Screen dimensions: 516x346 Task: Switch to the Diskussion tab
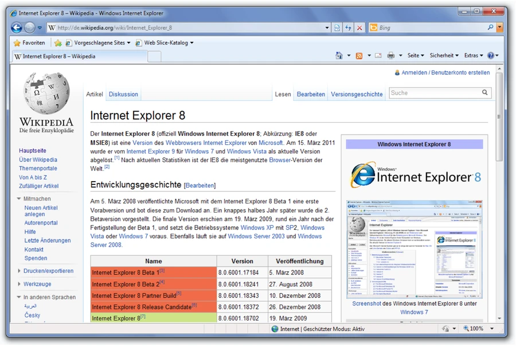pos(123,95)
